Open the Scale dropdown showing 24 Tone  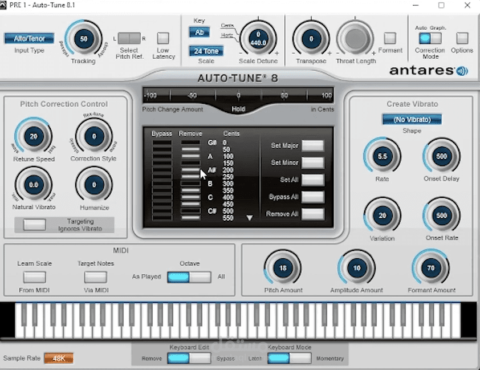pyautogui.click(x=206, y=51)
